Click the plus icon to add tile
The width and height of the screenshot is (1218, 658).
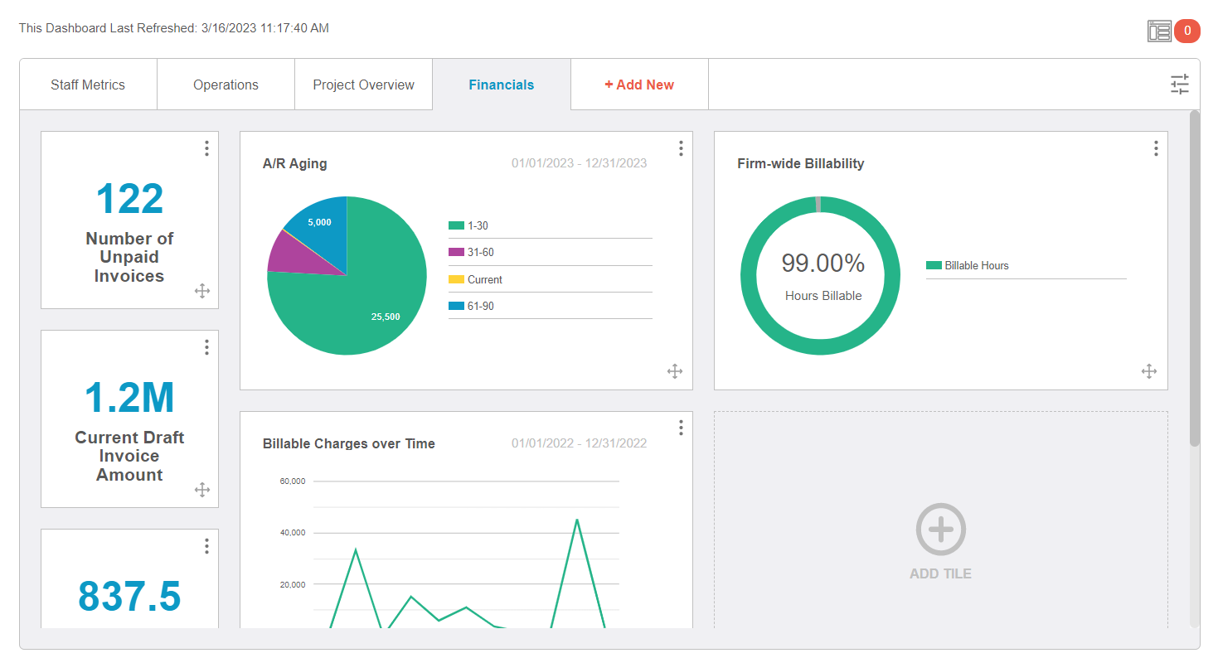click(940, 529)
